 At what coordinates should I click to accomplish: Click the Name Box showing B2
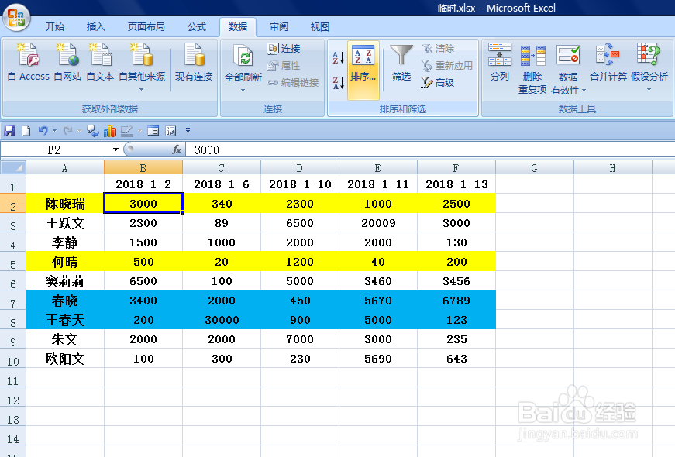pos(53,149)
